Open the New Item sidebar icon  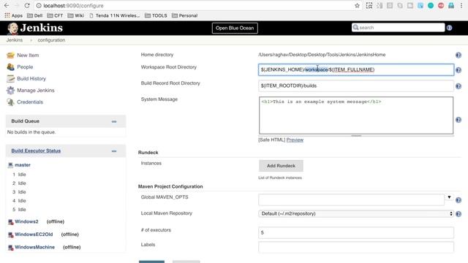click(10, 56)
